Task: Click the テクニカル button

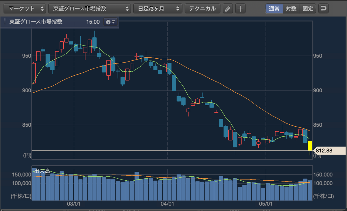Action: click(x=202, y=9)
